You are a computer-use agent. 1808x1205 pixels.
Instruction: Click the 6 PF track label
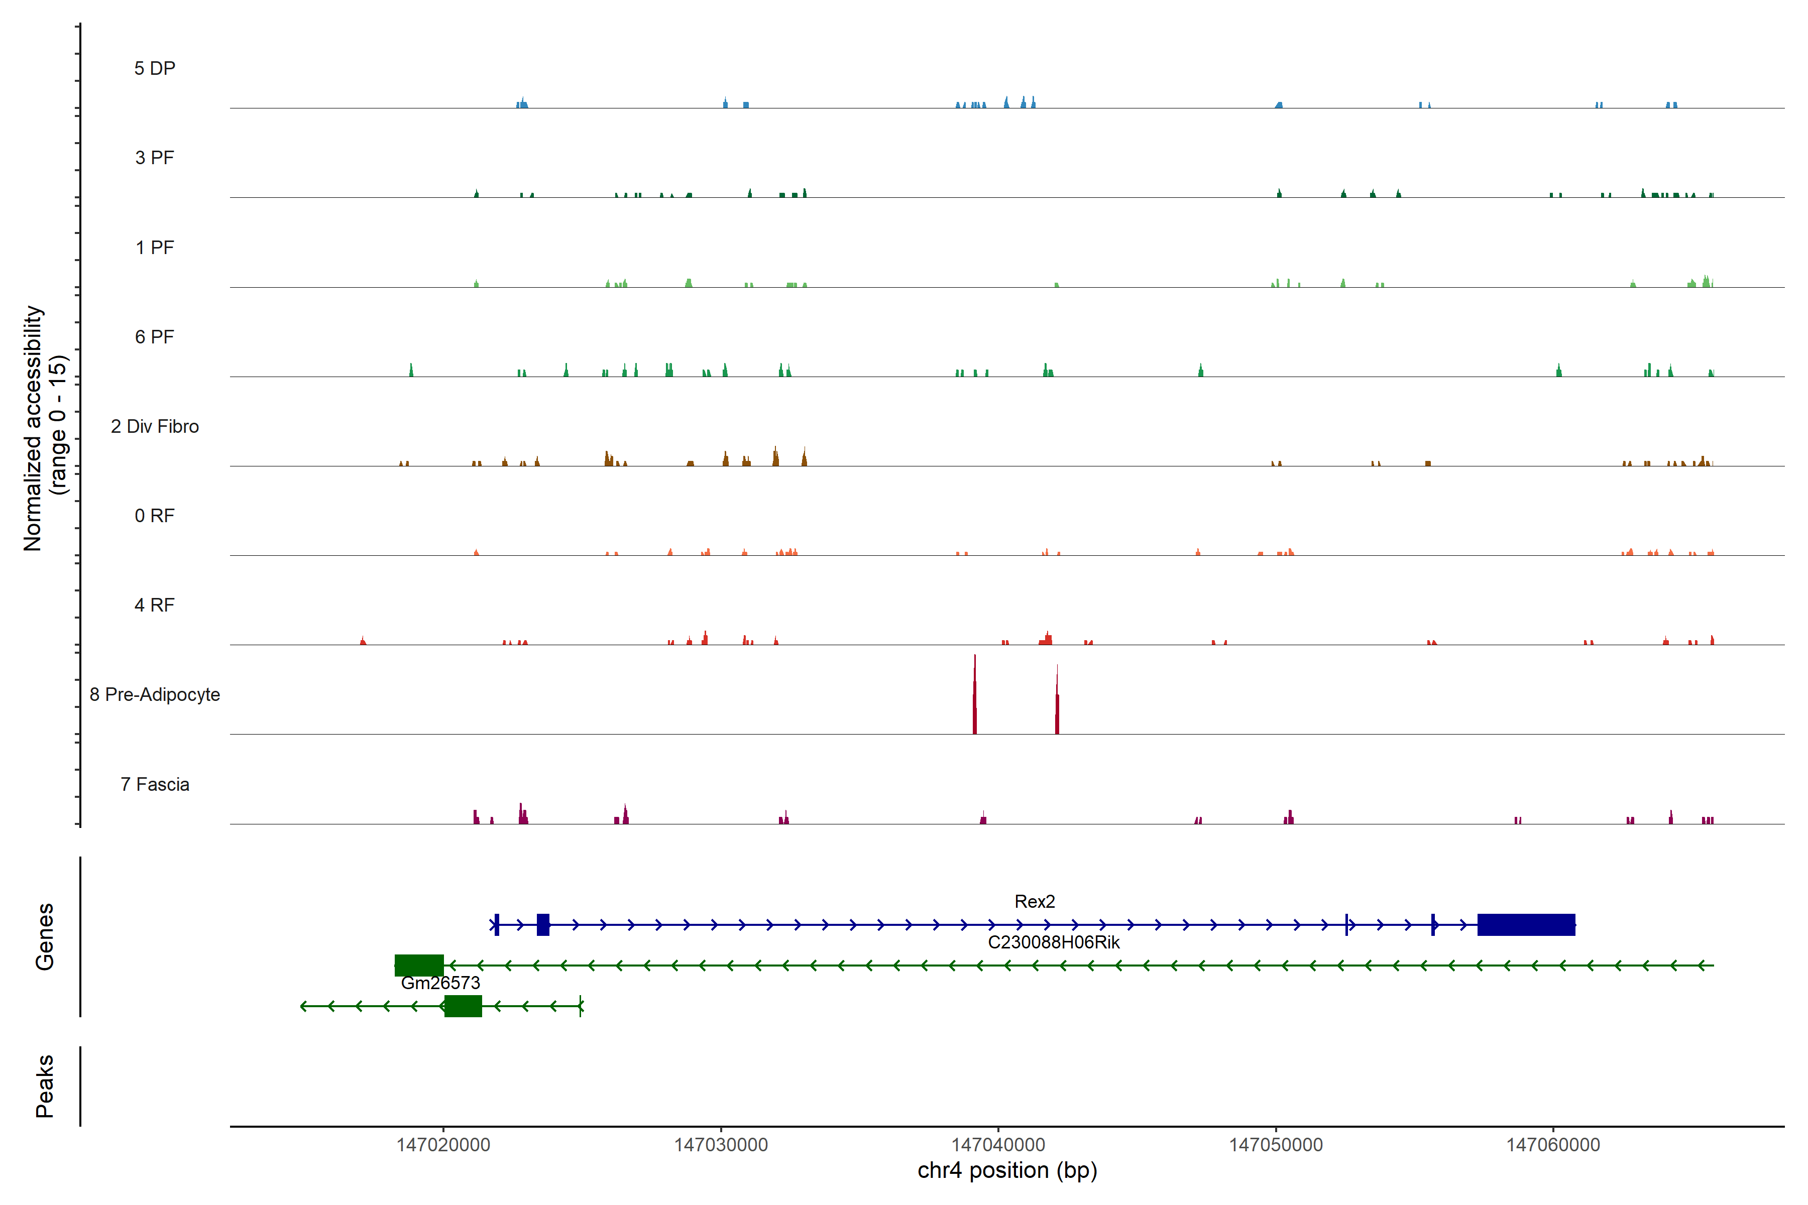pyautogui.click(x=155, y=337)
